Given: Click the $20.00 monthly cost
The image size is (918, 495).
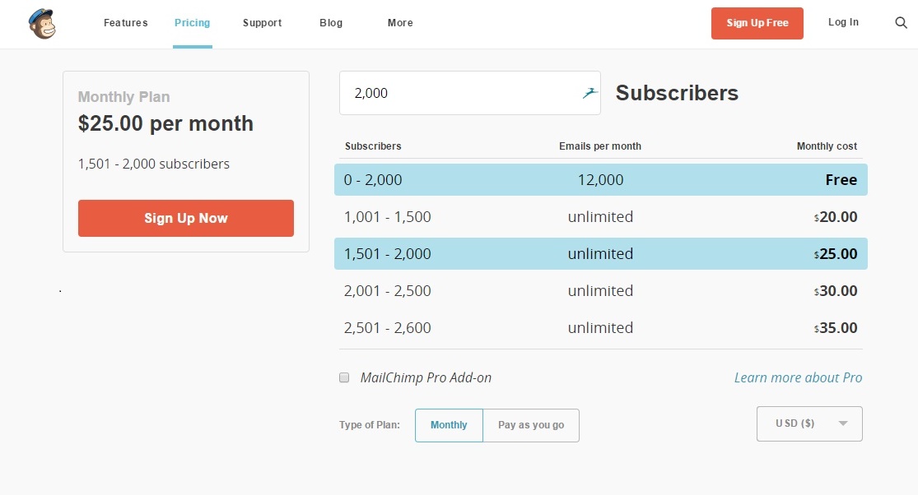Looking at the screenshot, I should (836, 217).
